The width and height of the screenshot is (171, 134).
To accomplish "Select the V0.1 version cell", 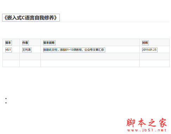I will pyautogui.click(x=8, y=50).
